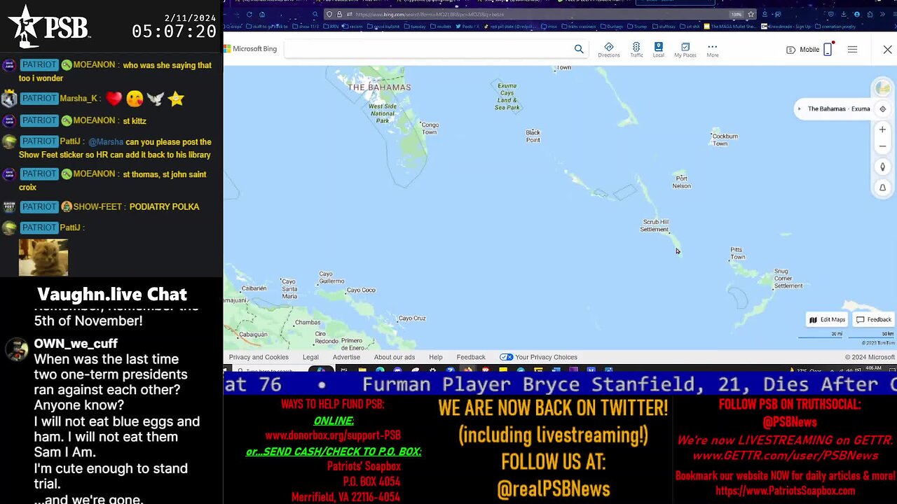Click the Cockburn Town map label

pos(724,139)
